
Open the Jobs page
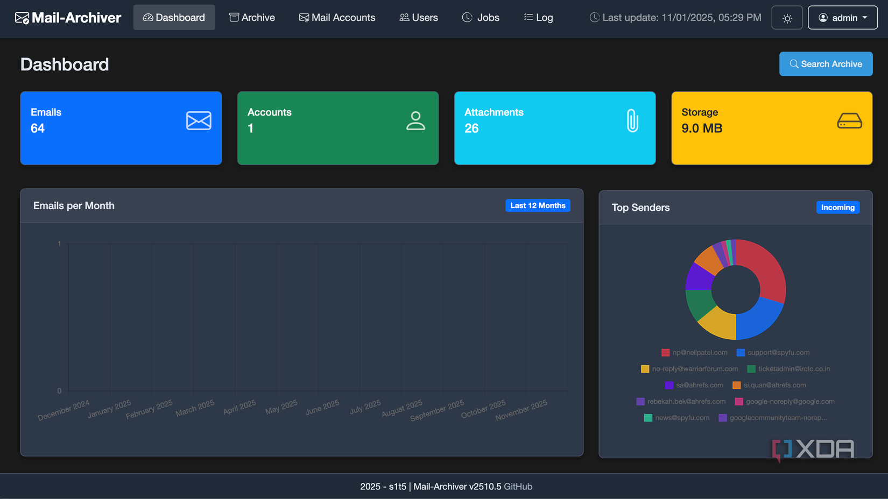click(x=481, y=18)
